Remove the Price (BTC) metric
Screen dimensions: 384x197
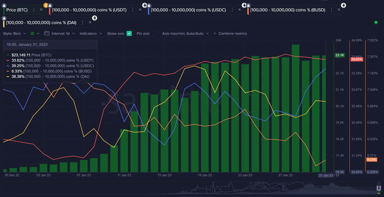(41, 9)
